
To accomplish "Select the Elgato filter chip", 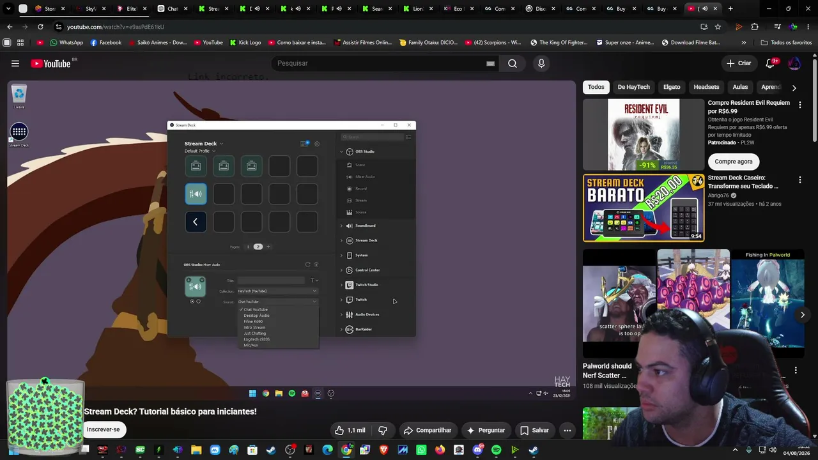I will pyautogui.click(x=672, y=87).
